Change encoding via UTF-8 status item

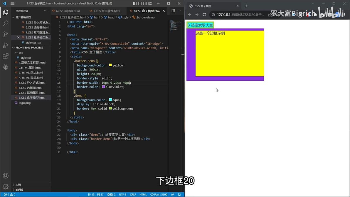point(122,195)
